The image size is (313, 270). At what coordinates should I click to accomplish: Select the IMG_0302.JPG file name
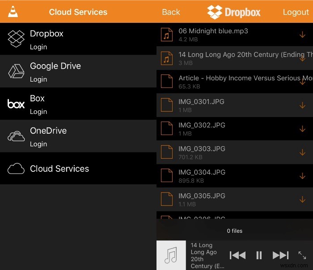coord(202,125)
